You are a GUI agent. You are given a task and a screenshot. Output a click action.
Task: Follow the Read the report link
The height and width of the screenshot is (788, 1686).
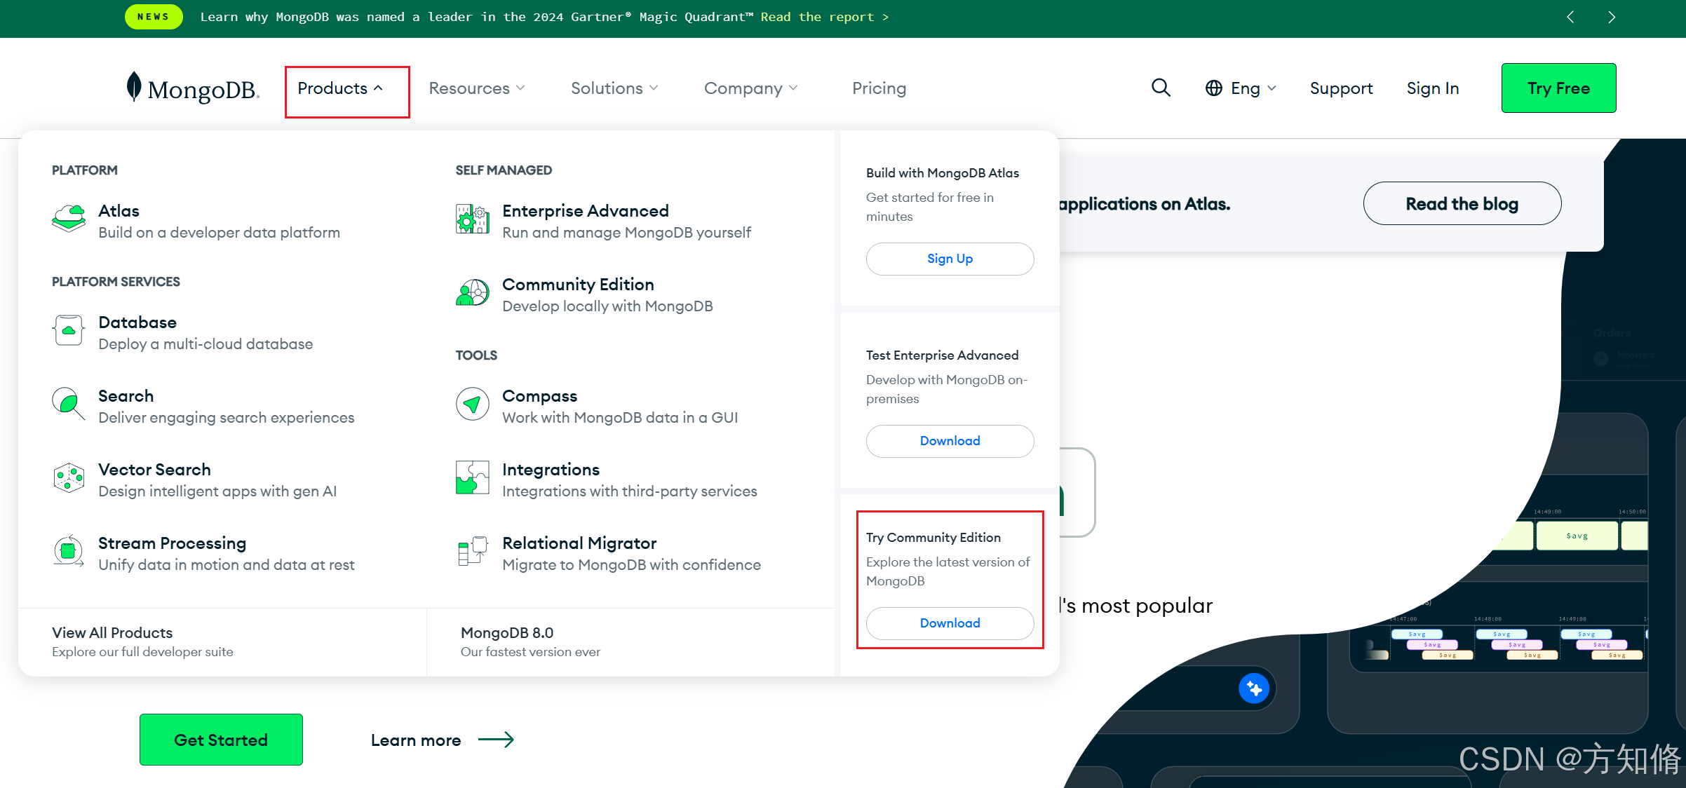[x=825, y=17]
